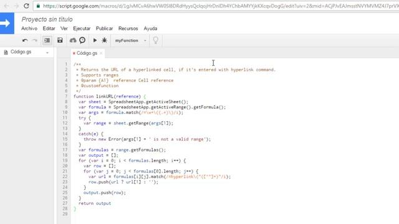Click the lightbulb hints icon

click(155, 40)
